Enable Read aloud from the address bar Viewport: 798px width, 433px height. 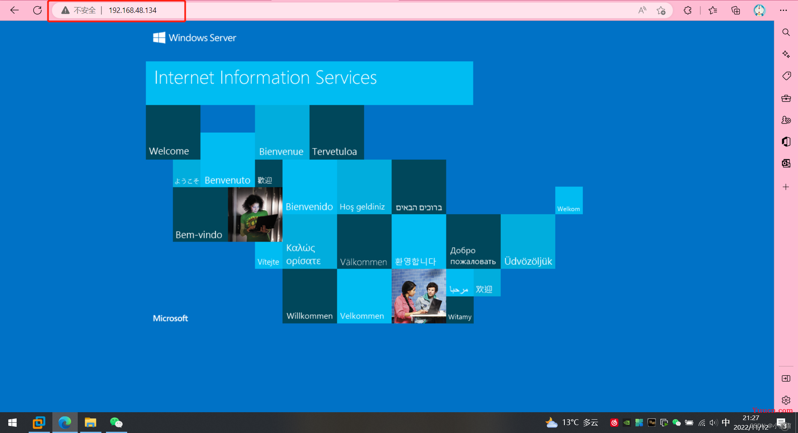pyautogui.click(x=642, y=10)
